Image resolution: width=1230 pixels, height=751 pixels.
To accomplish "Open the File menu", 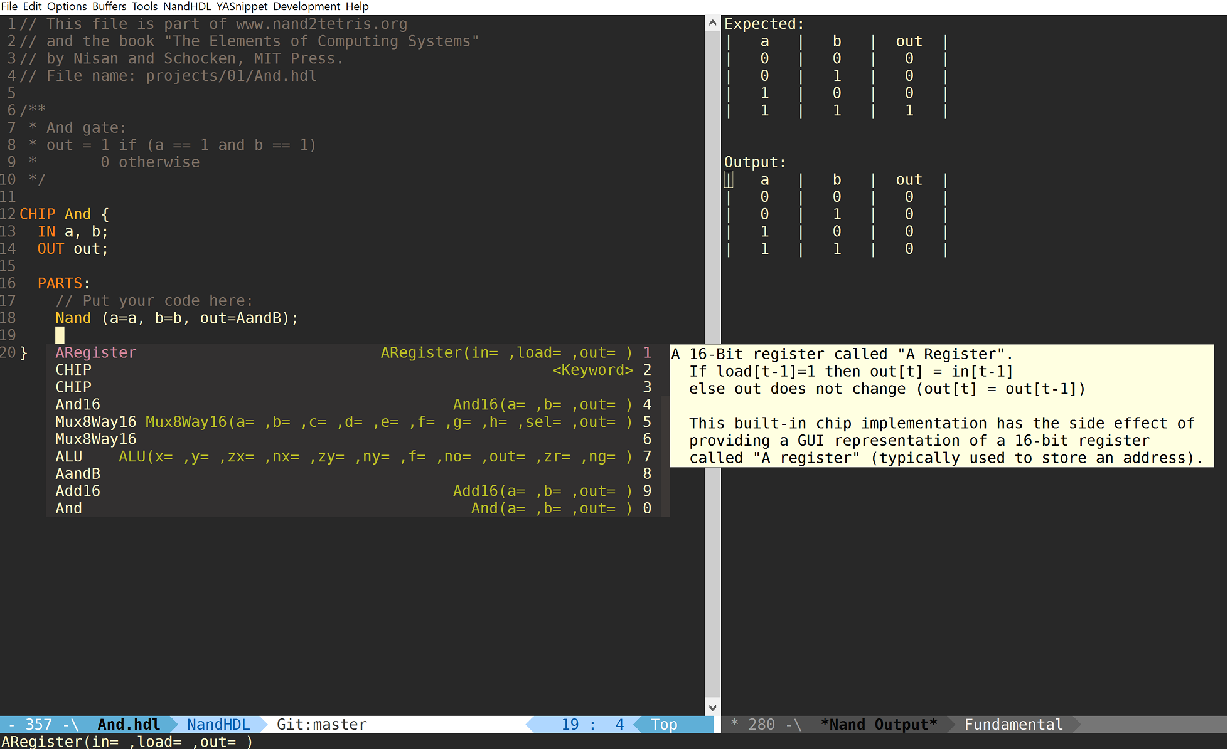I will pyautogui.click(x=9, y=6).
